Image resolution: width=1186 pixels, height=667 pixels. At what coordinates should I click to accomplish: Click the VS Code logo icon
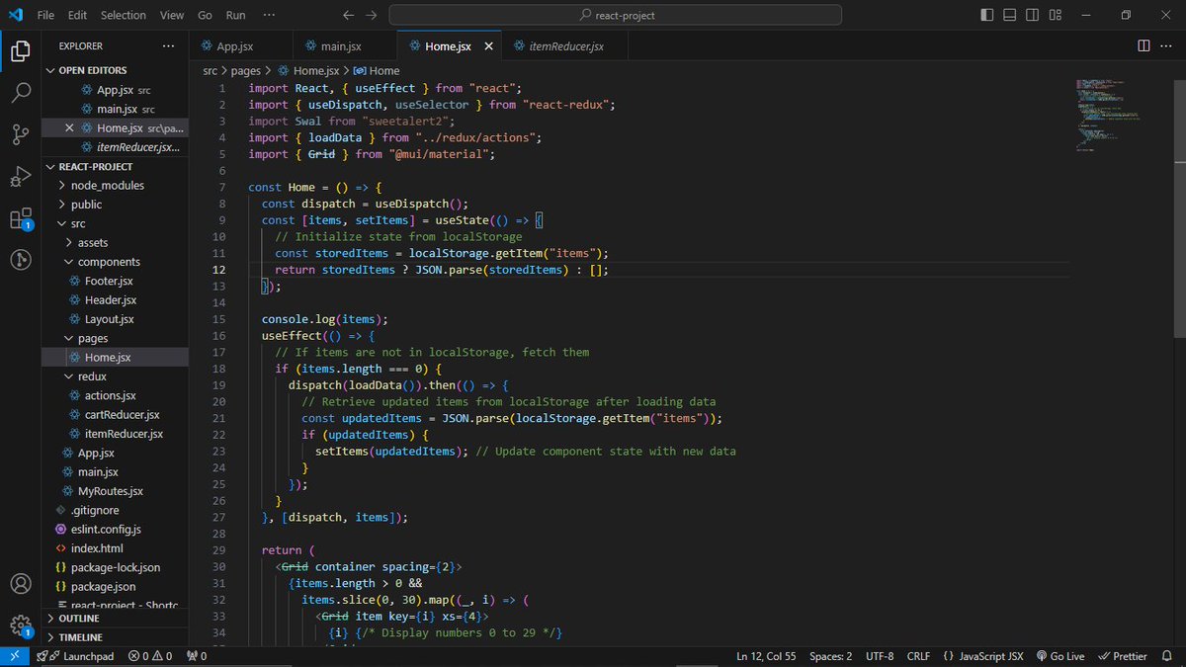[15, 15]
